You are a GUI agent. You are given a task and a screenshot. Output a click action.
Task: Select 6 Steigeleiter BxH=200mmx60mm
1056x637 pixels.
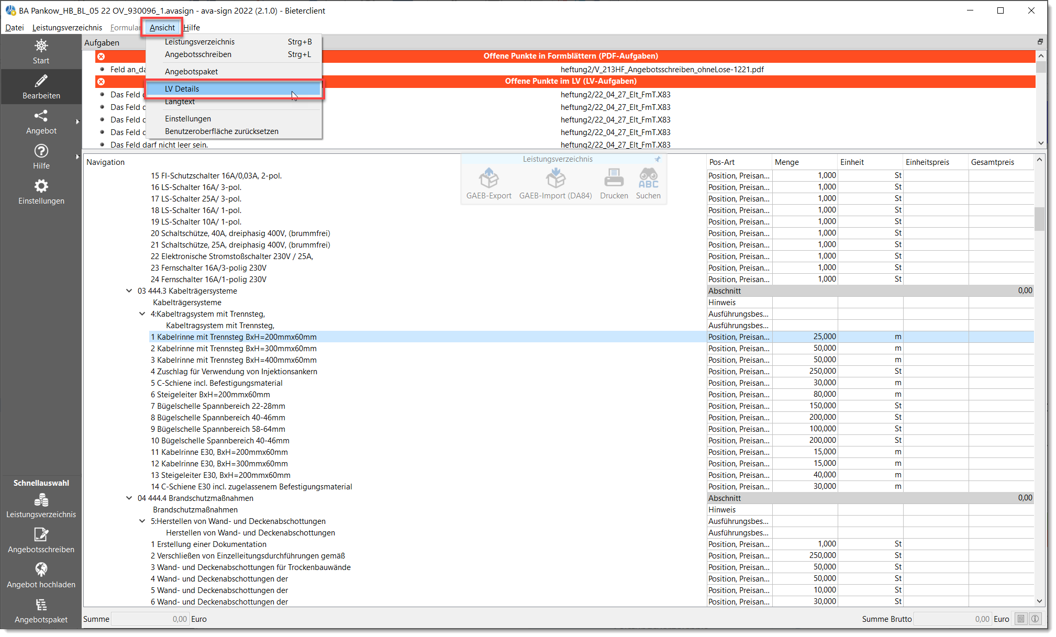tap(210, 395)
